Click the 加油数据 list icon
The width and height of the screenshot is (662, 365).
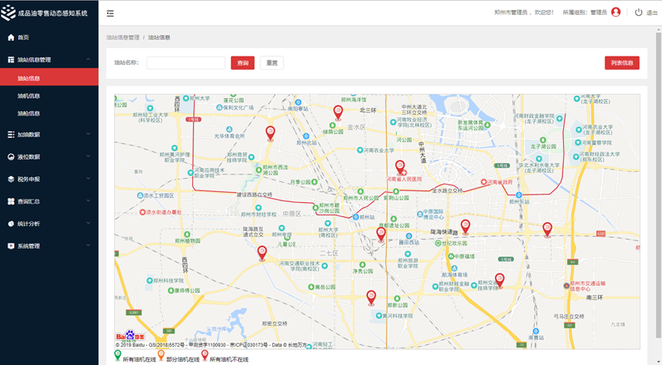tap(11, 135)
